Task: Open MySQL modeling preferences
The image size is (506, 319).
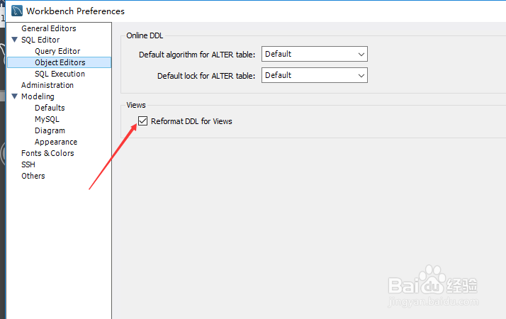Action: (x=47, y=119)
